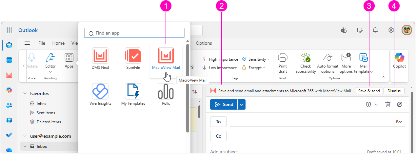Mark message as Low importance
The height and width of the screenshot is (154, 416).
click(x=219, y=68)
